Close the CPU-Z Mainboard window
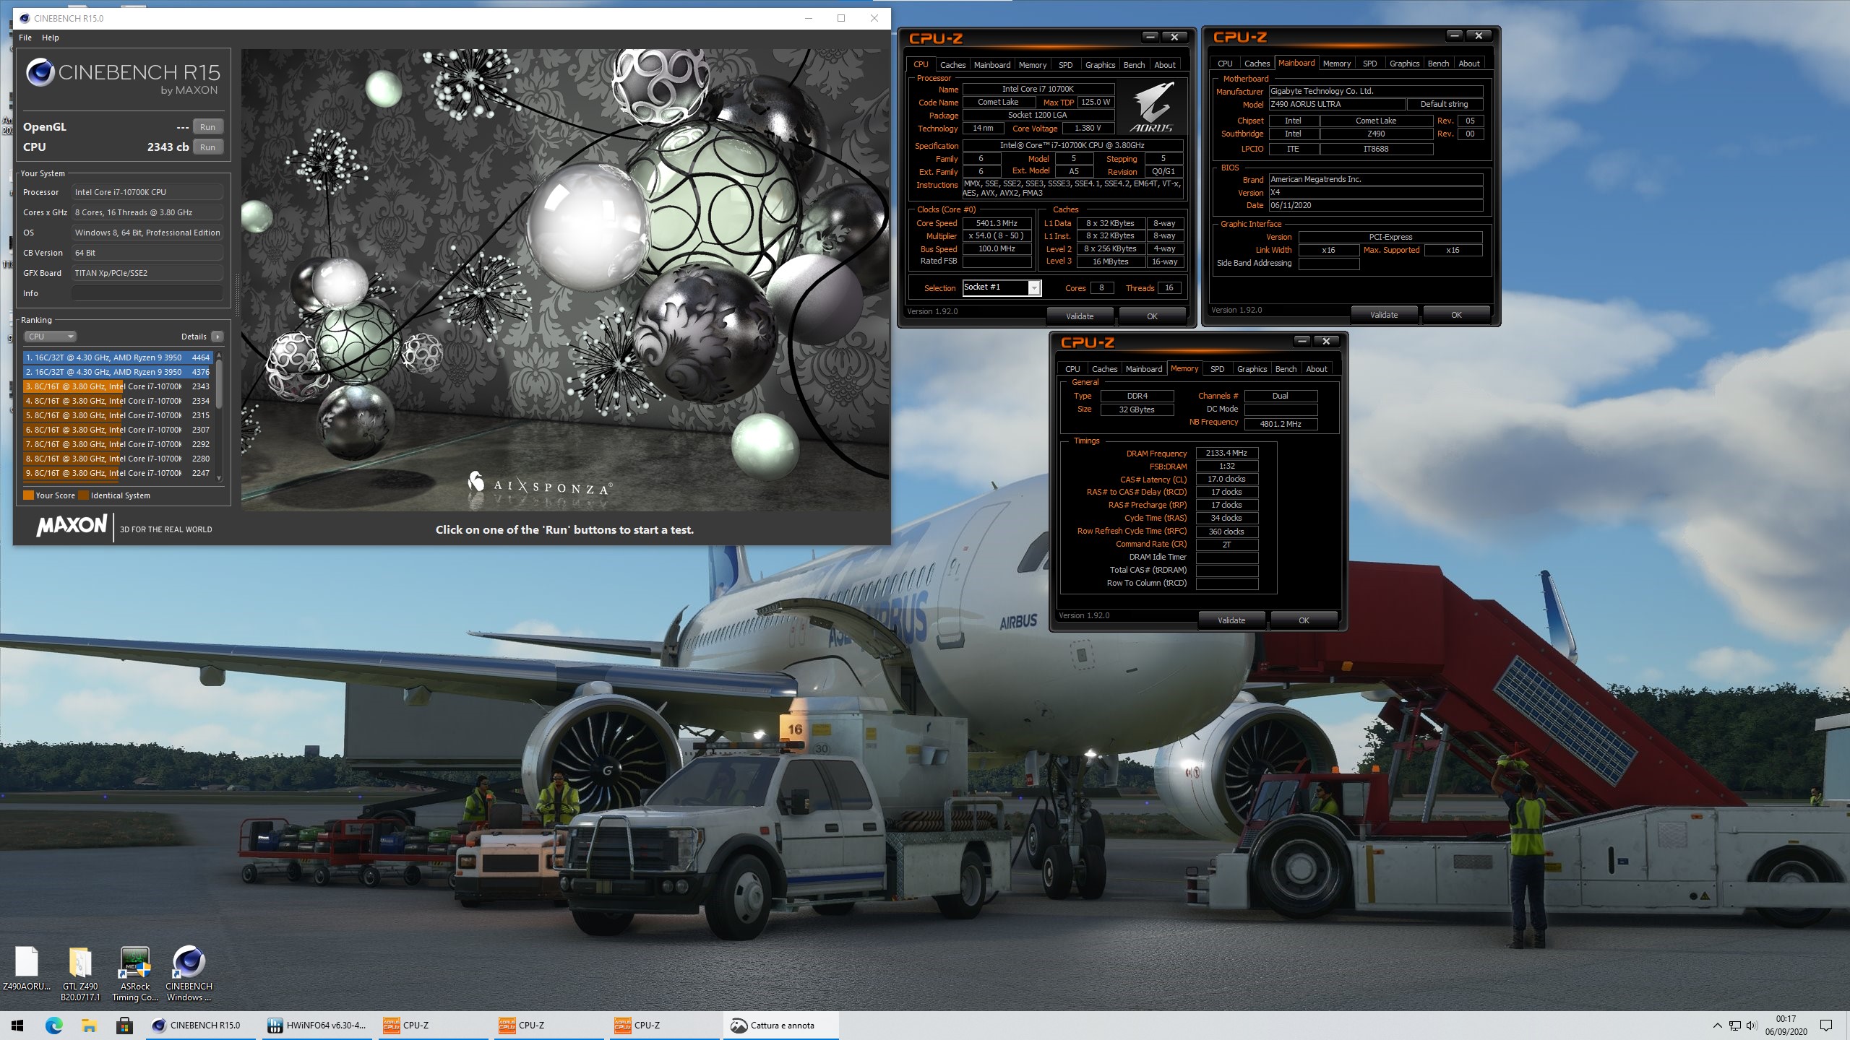The width and height of the screenshot is (1850, 1040). 1479,35
